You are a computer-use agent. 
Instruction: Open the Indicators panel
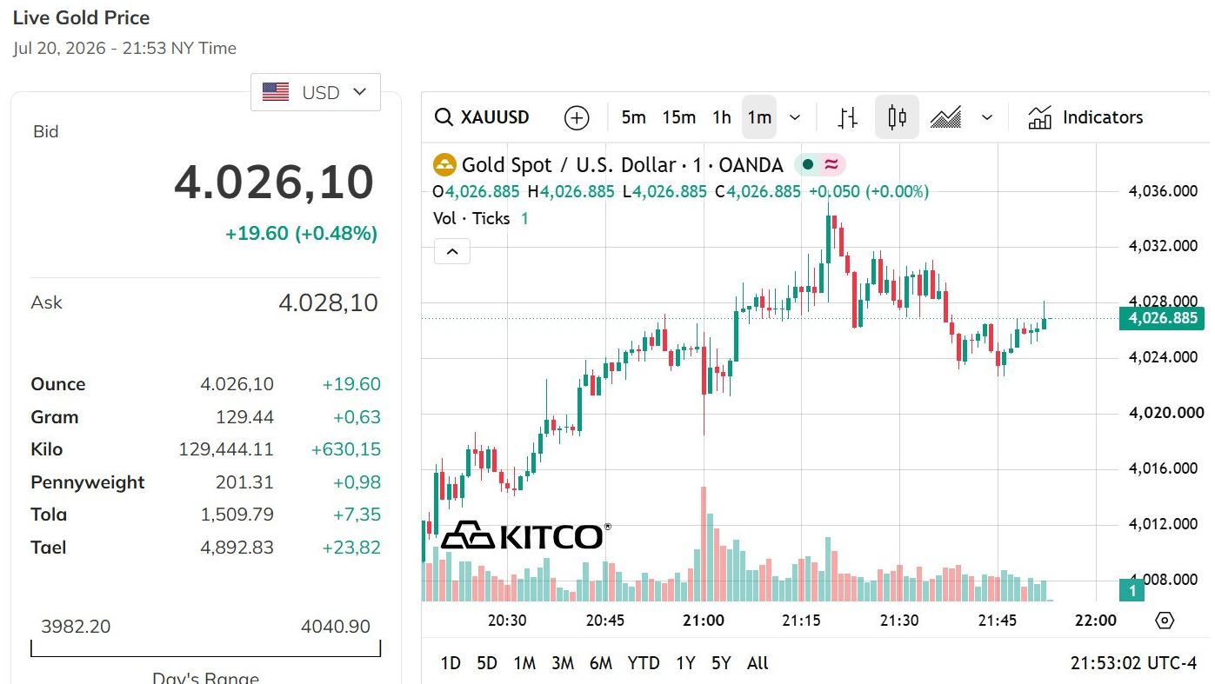click(1085, 117)
